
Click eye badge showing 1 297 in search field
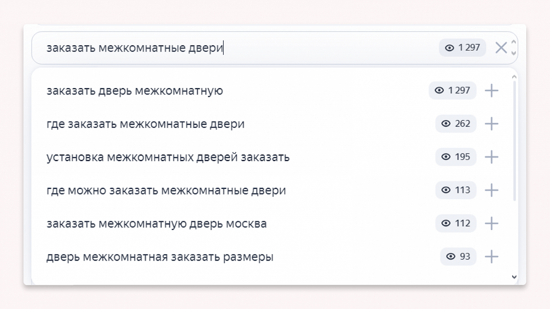[x=462, y=48]
